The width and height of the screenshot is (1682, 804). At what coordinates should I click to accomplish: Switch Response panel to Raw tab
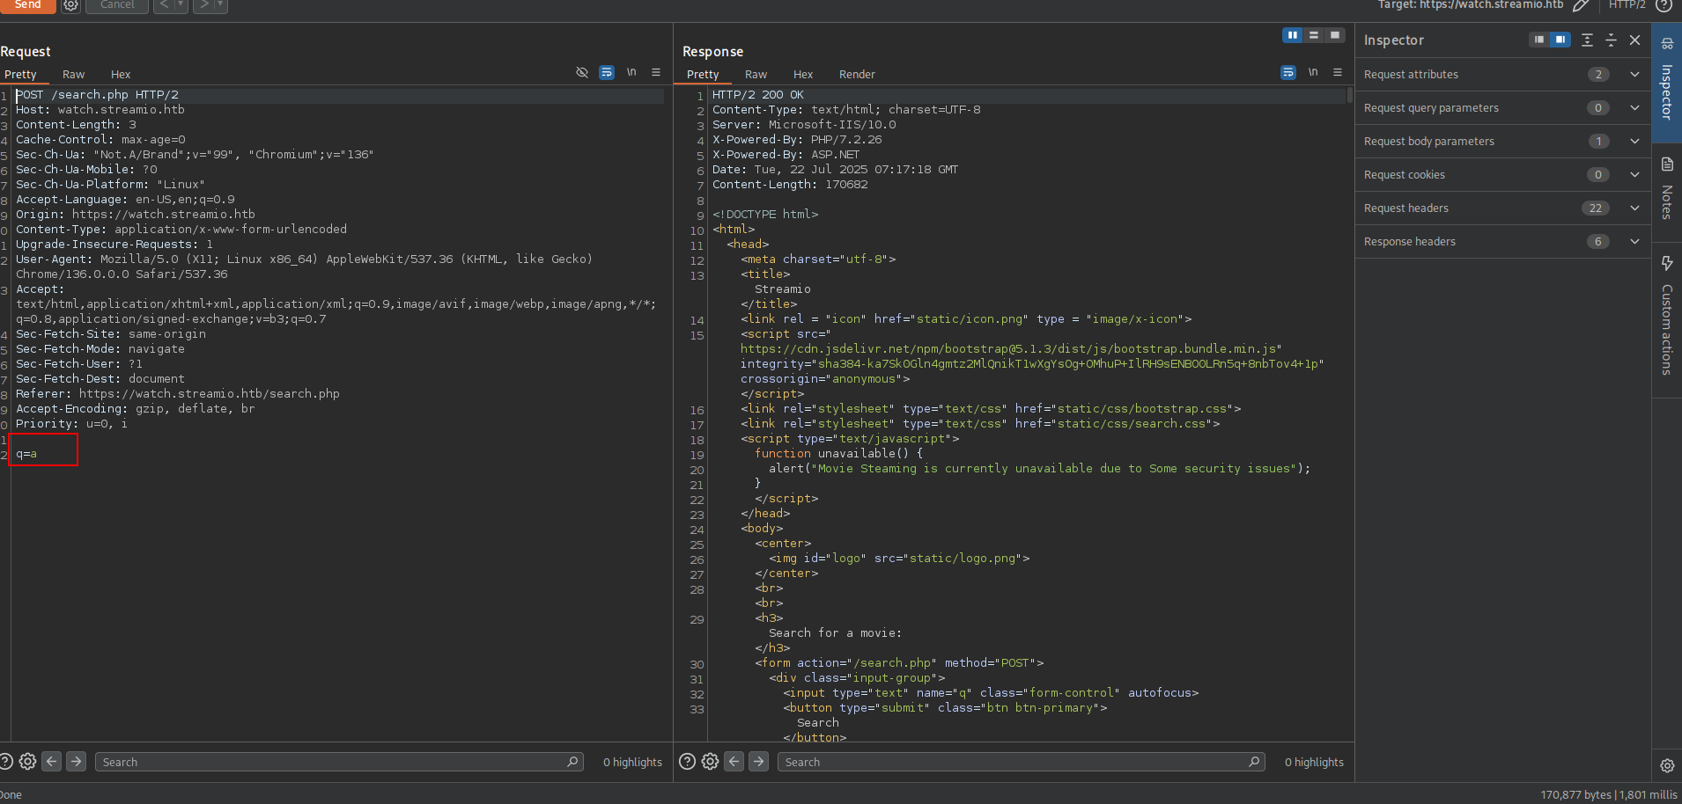pyautogui.click(x=756, y=75)
